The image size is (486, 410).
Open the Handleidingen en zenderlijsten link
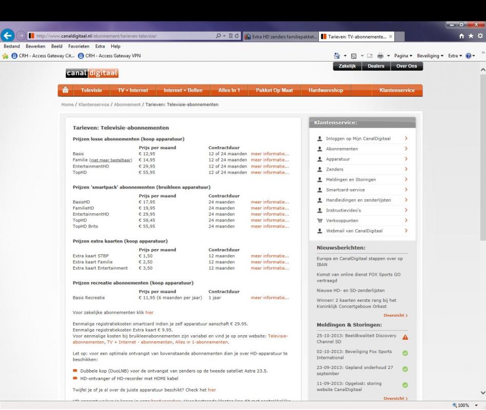[x=358, y=200]
